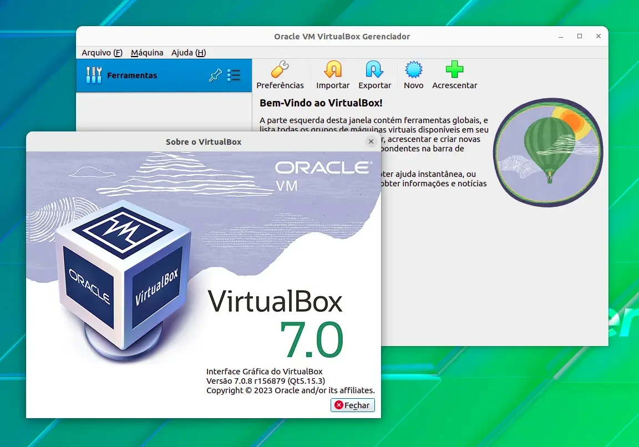Open the Máquina menu

tap(146, 53)
